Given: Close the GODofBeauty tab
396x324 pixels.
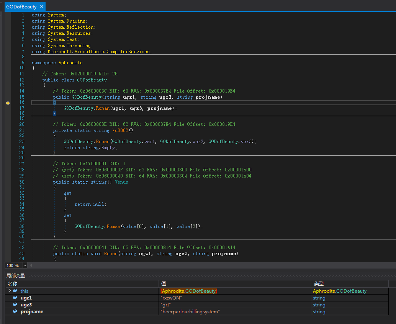Looking at the screenshot, I should [41, 7].
